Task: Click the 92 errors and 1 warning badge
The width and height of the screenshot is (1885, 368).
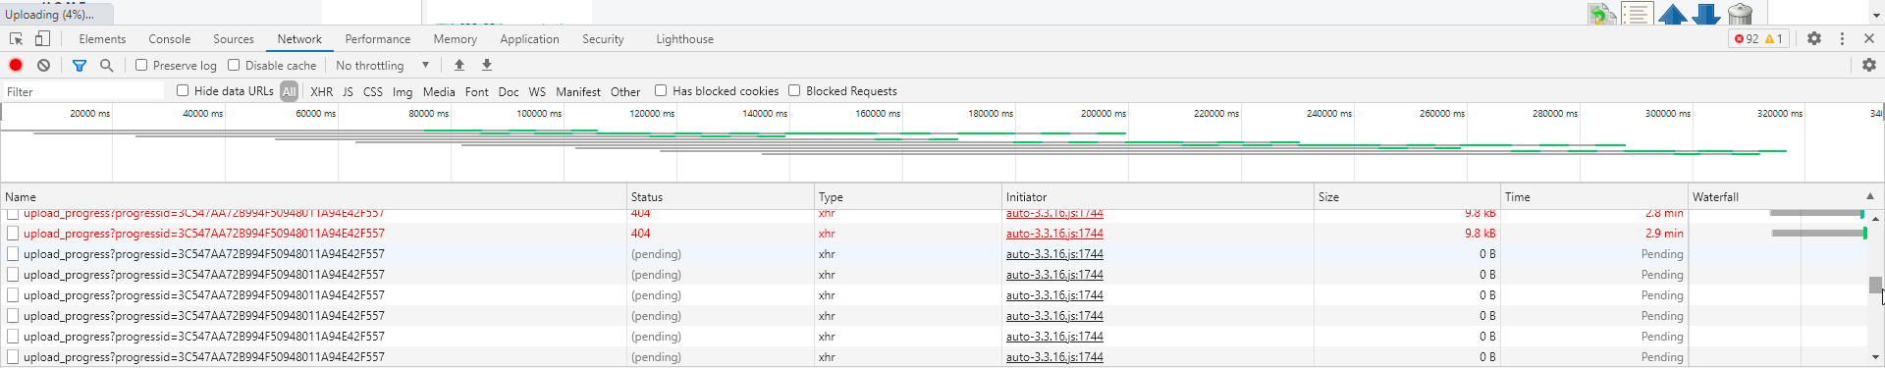Action: tap(1759, 39)
